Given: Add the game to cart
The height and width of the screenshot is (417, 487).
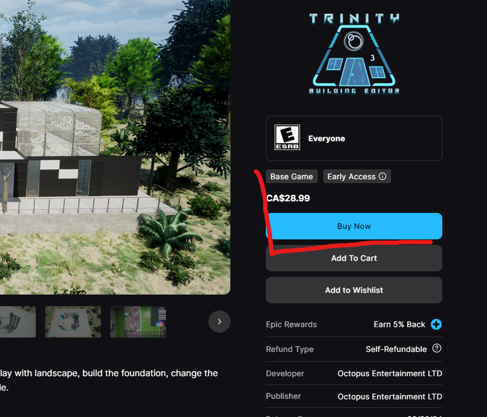Looking at the screenshot, I should 354,258.
